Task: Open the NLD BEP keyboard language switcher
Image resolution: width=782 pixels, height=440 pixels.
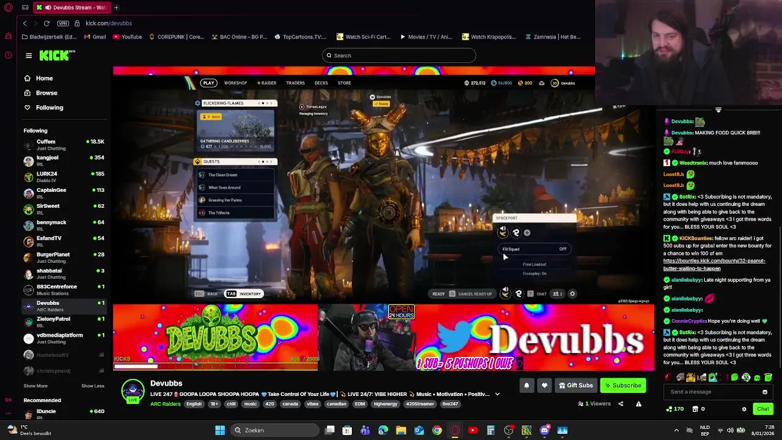Action: 704,430
